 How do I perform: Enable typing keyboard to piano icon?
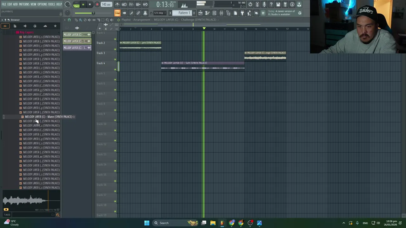click(x=117, y=13)
